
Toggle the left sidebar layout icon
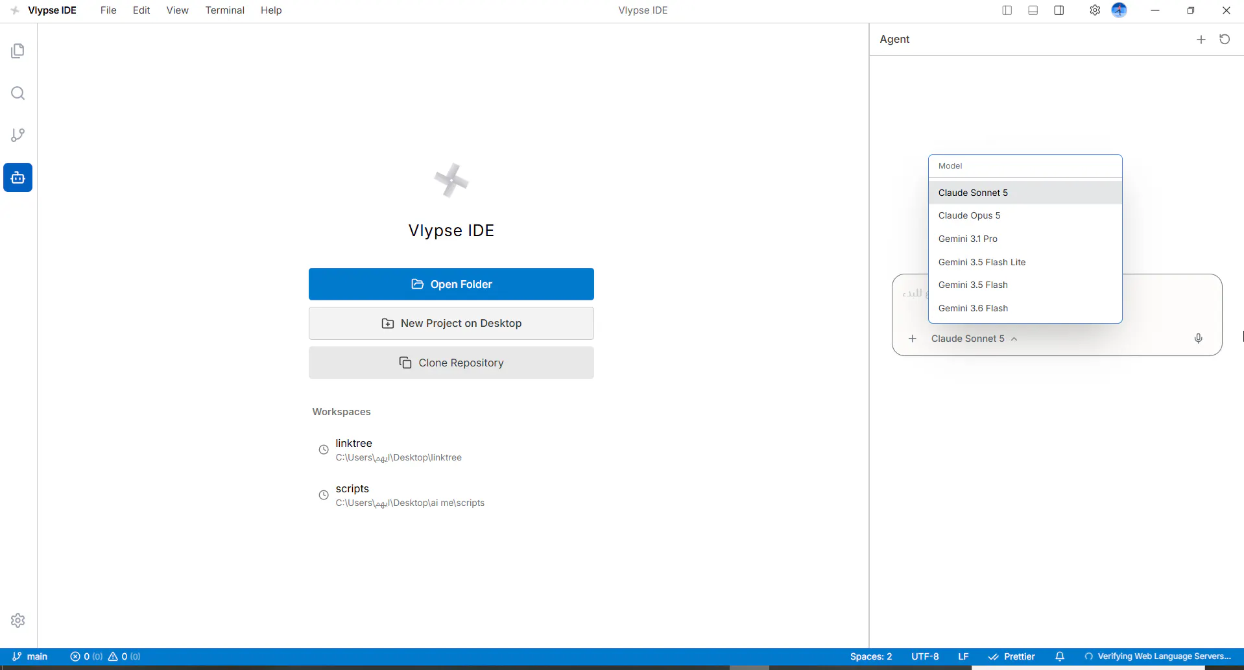tap(1007, 10)
